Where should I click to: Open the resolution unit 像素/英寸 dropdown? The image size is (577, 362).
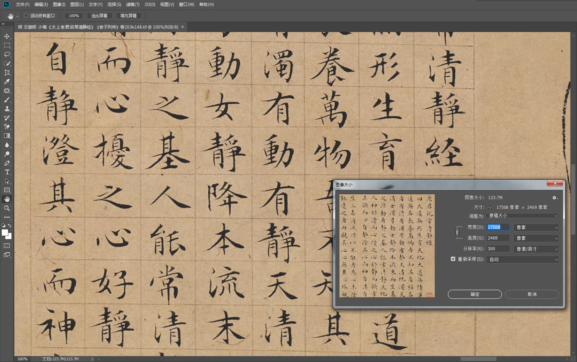pyautogui.click(x=536, y=249)
